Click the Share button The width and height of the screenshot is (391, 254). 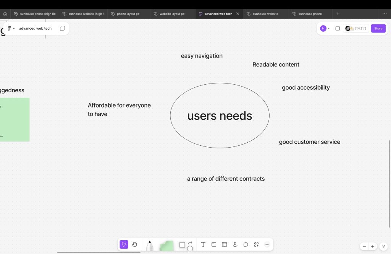tap(378, 29)
